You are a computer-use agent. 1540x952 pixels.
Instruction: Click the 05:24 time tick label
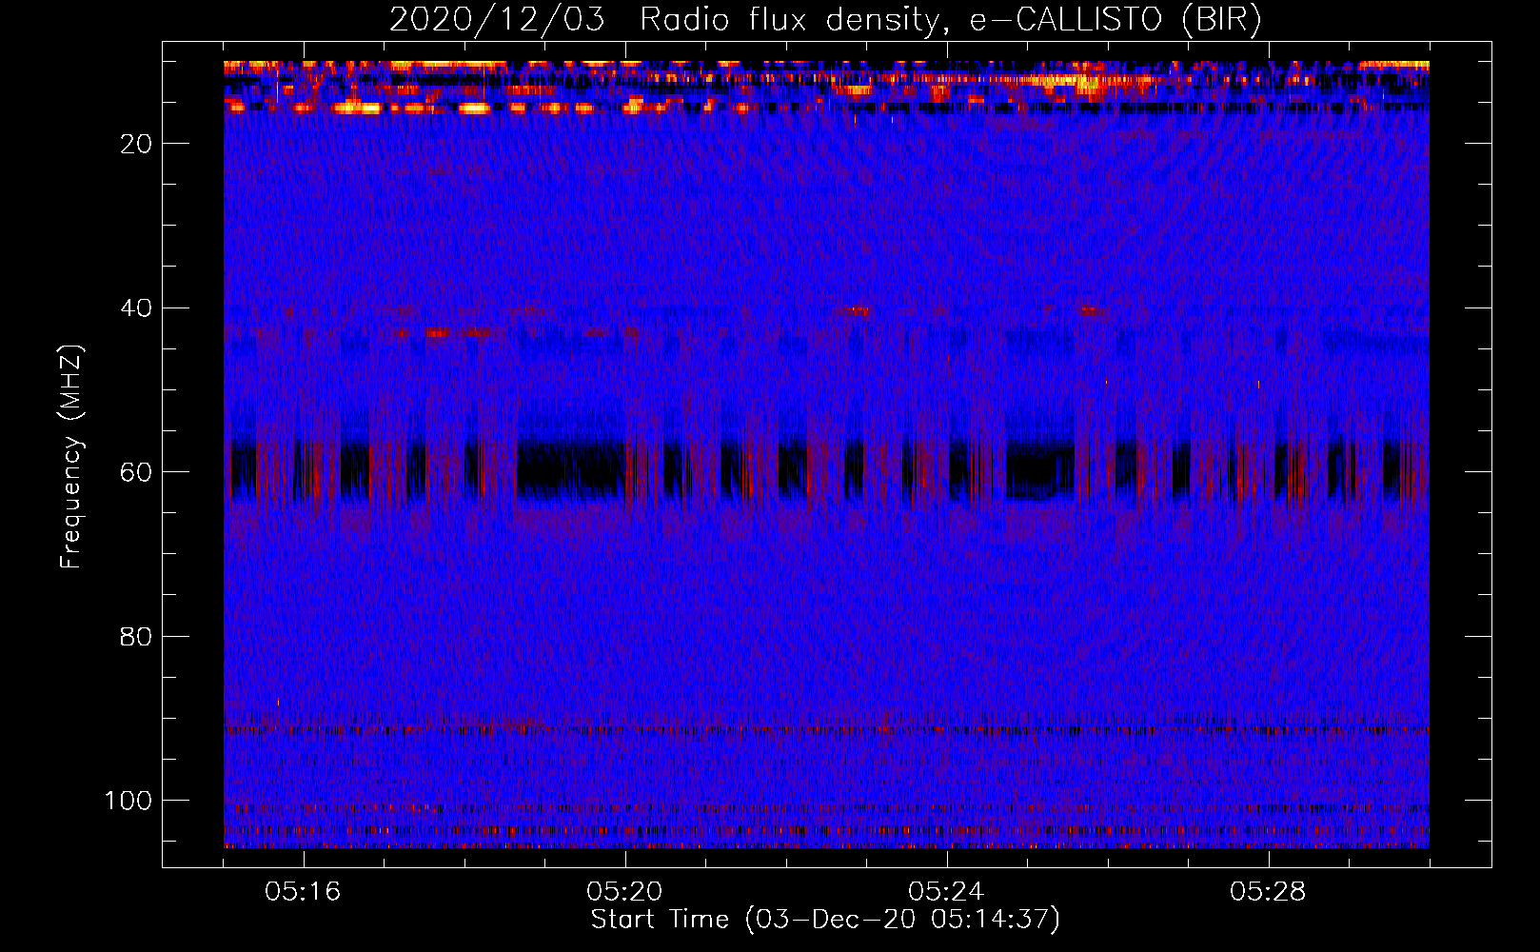click(x=946, y=892)
